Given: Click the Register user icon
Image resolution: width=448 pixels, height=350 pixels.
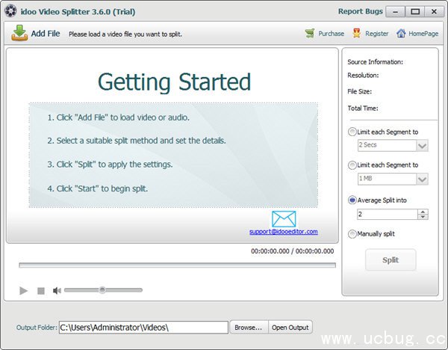Looking at the screenshot, I should click(x=357, y=34).
